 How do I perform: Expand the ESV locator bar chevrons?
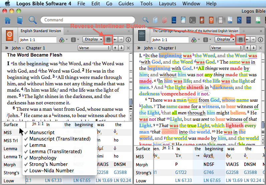(7, 48)
